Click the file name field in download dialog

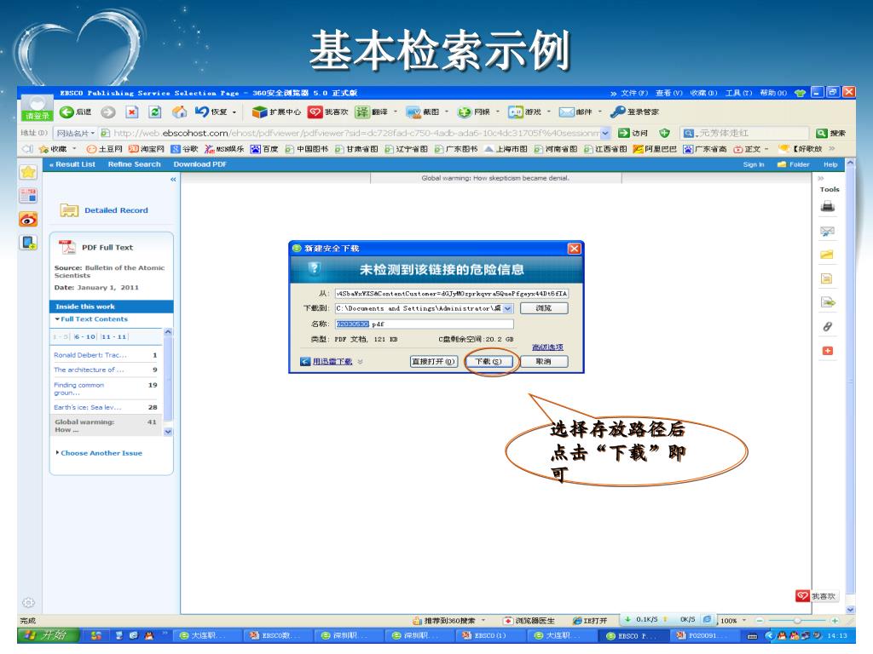424,324
